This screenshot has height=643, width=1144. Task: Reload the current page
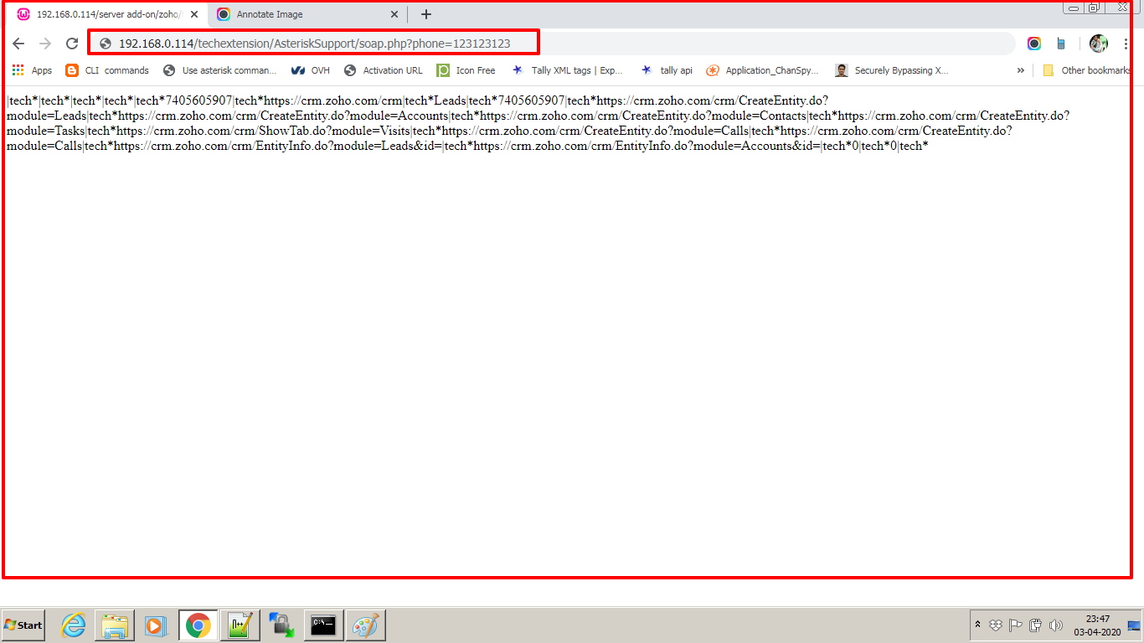(x=72, y=44)
